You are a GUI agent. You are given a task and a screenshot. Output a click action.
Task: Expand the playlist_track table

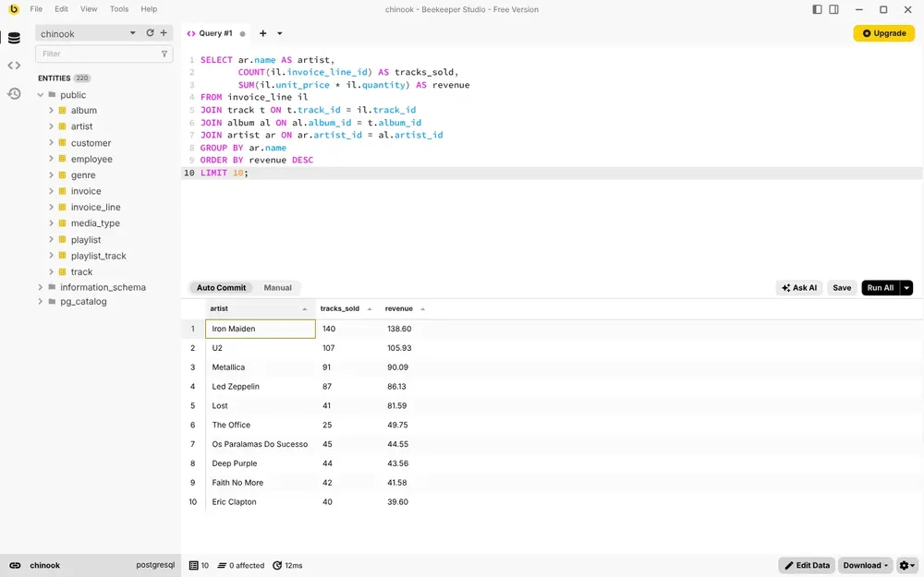pos(51,256)
